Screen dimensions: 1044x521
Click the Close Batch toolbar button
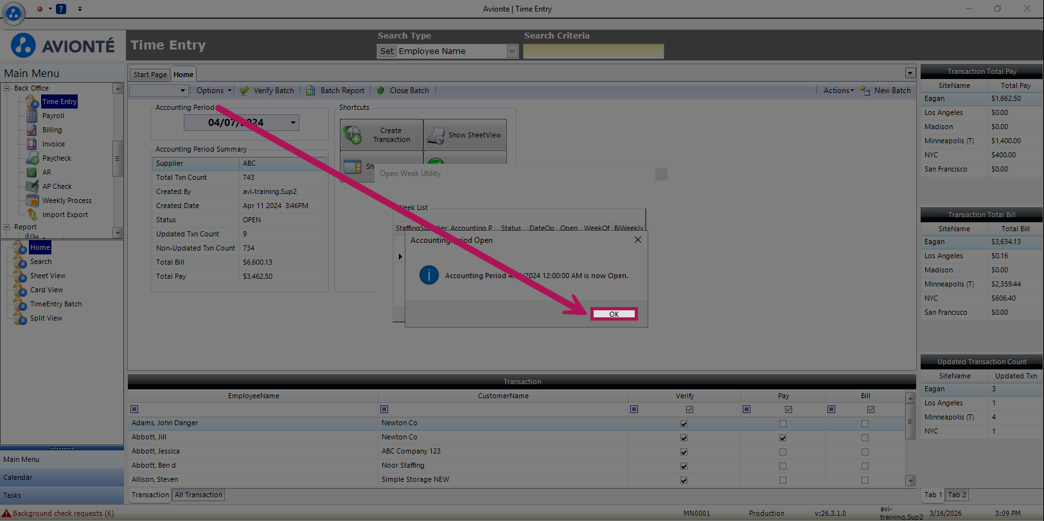pyautogui.click(x=403, y=91)
